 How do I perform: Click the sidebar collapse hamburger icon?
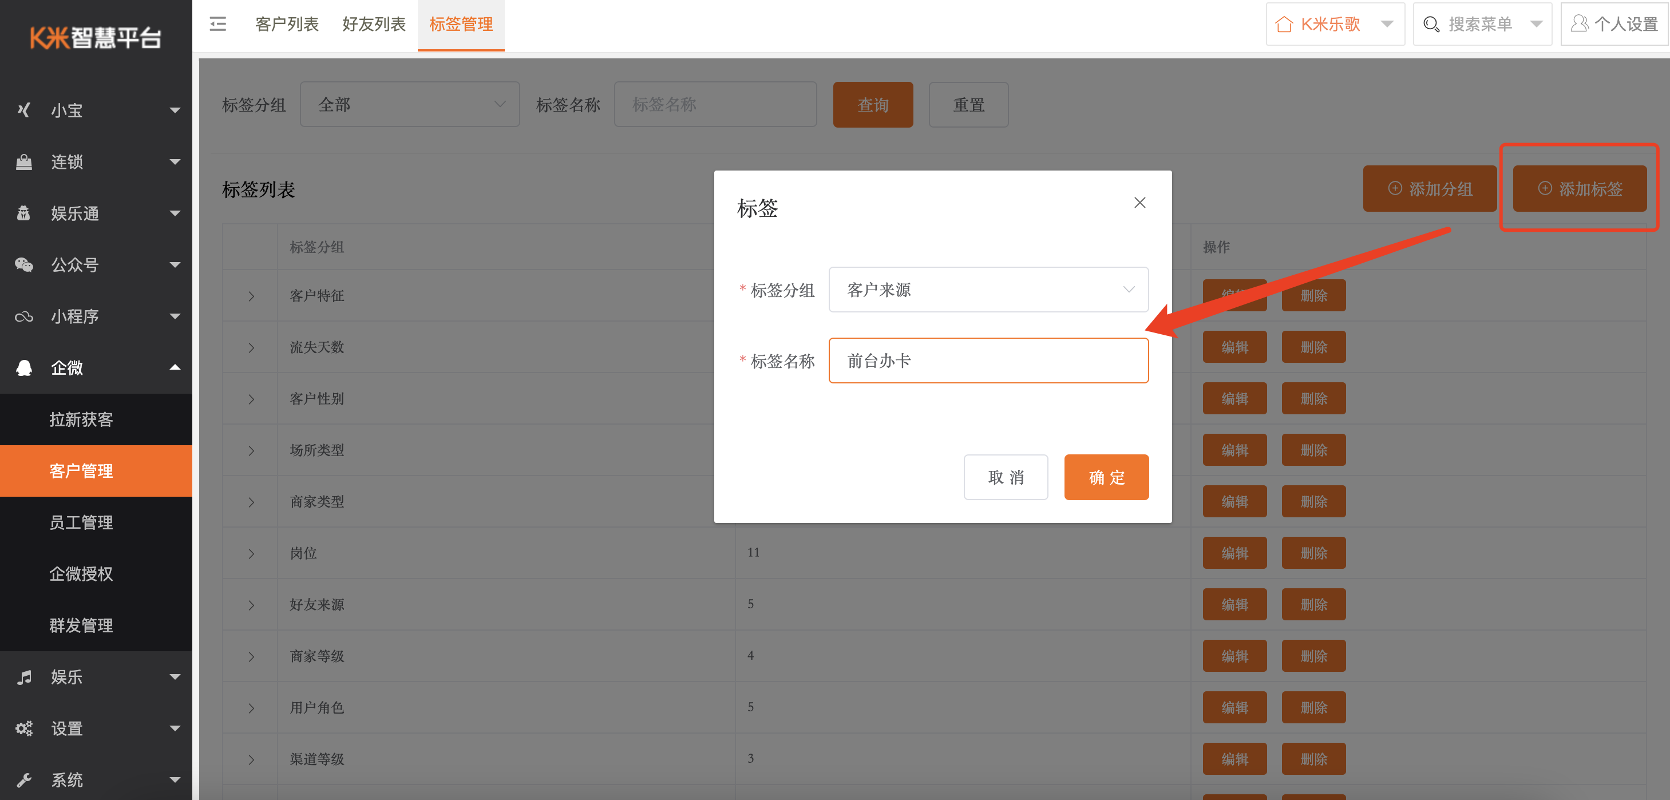pos(218,24)
